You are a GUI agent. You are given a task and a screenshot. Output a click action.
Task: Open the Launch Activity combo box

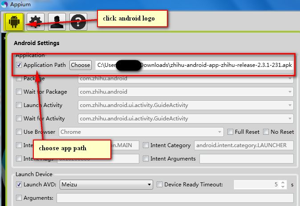[x=290, y=105]
